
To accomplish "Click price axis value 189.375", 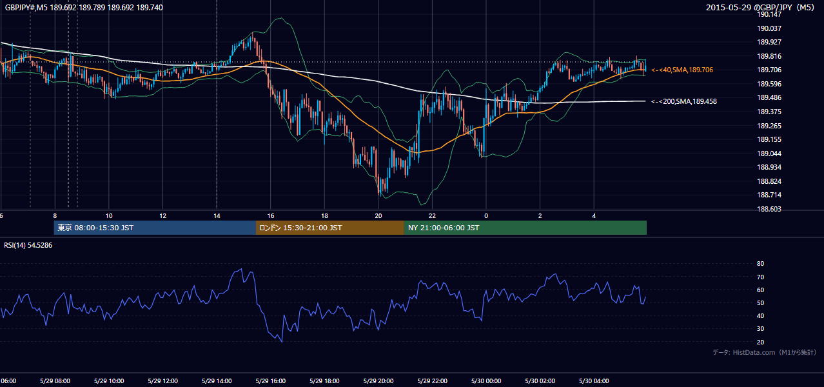I will [769, 112].
